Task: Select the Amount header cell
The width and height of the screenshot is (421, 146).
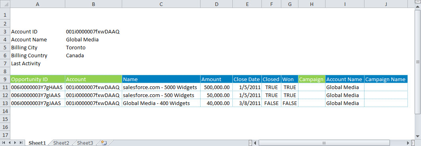Action: pos(216,79)
